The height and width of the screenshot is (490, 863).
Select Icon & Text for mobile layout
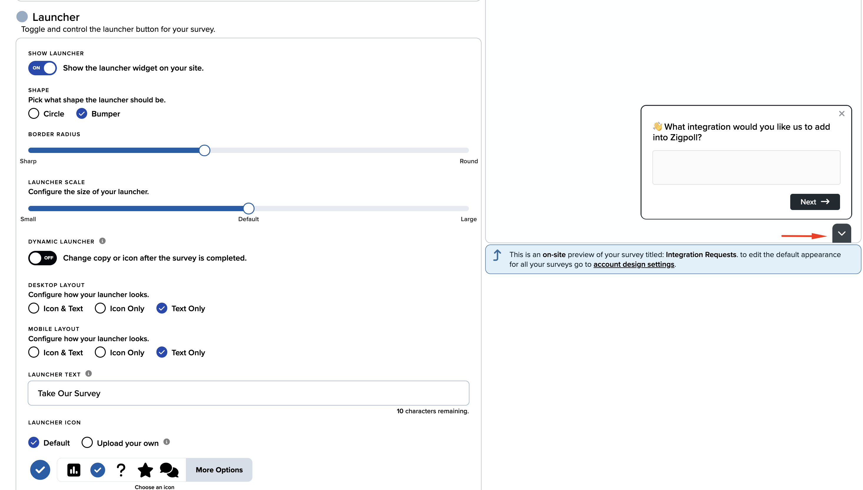pos(34,352)
